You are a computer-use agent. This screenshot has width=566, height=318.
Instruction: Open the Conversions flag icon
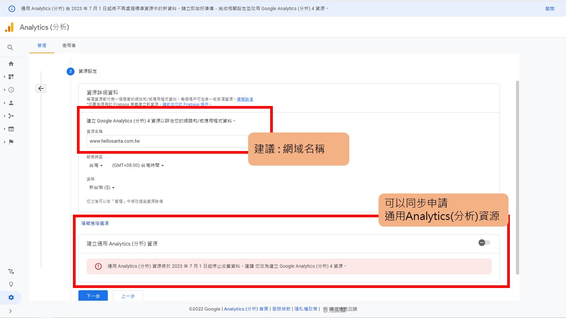point(11,142)
